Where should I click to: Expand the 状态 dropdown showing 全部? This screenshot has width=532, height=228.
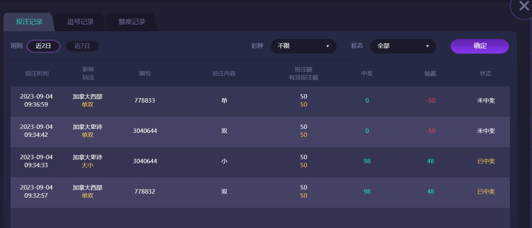click(x=403, y=46)
